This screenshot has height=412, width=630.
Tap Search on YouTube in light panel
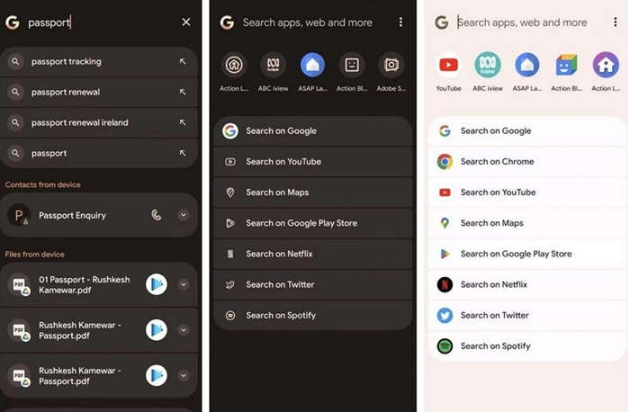click(527, 193)
